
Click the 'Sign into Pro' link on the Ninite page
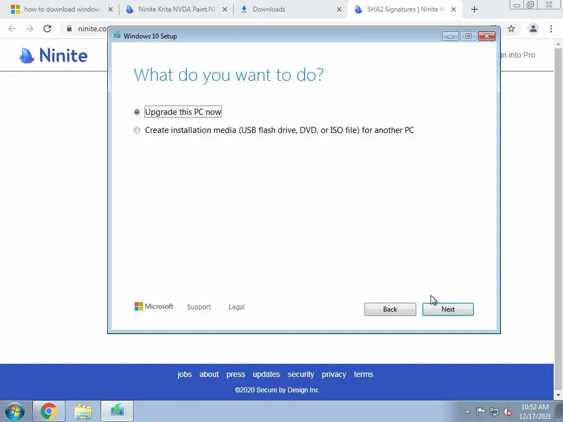tap(518, 55)
